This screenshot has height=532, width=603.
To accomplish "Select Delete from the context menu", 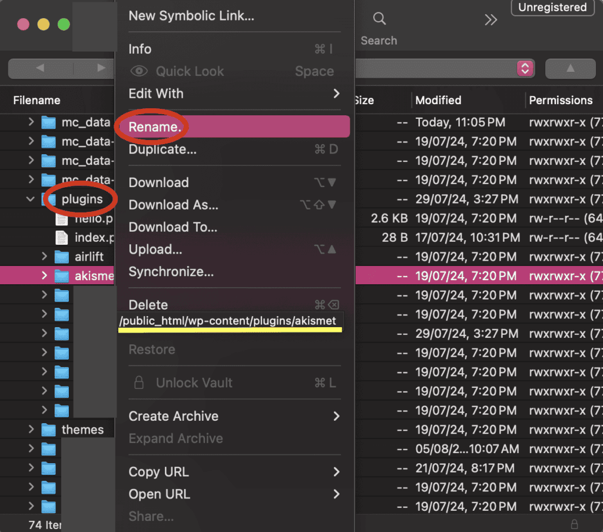I will (x=234, y=304).
